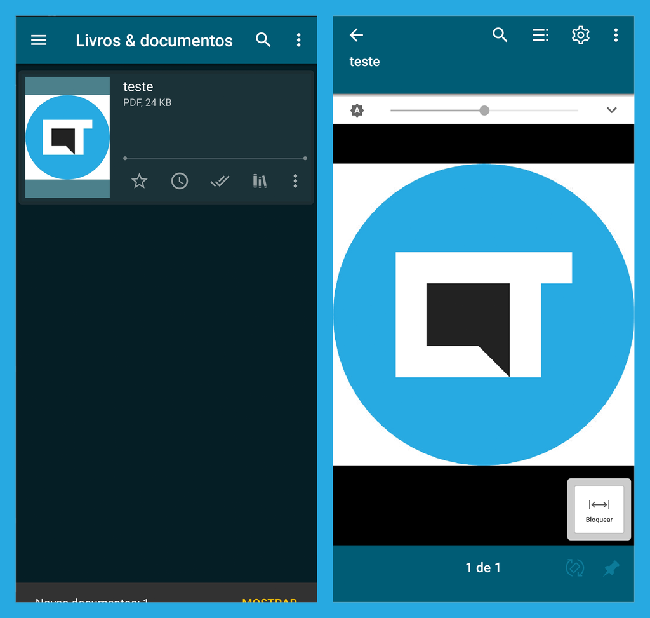Image resolution: width=650 pixels, height=618 pixels.
Task: Tap the clock icon on teste card
Action: coord(180,181)
